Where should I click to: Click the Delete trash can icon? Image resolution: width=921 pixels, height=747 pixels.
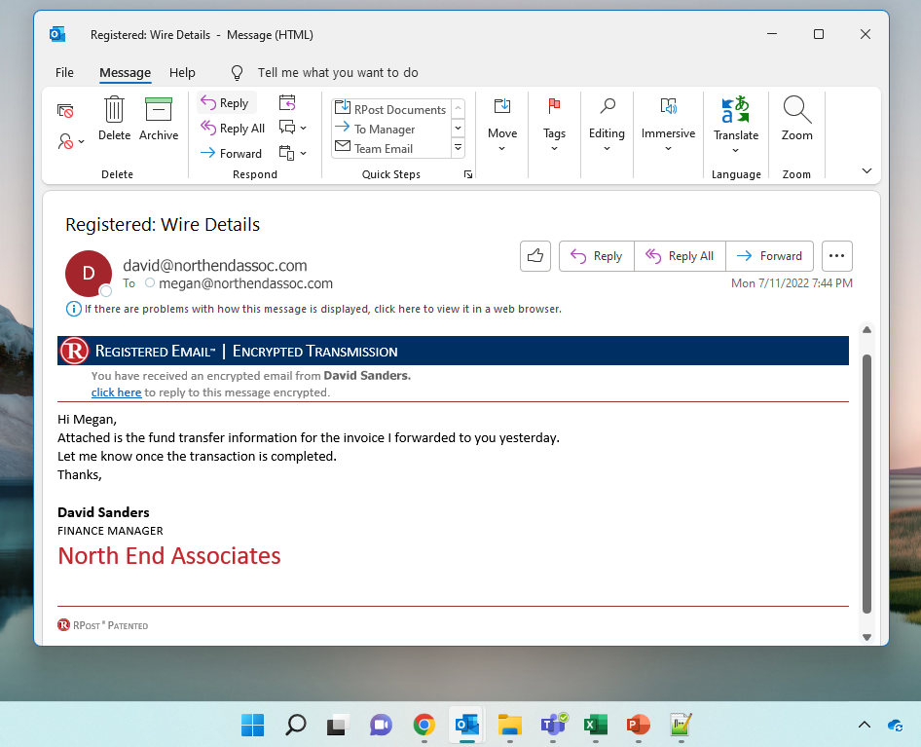click(114, 111)
